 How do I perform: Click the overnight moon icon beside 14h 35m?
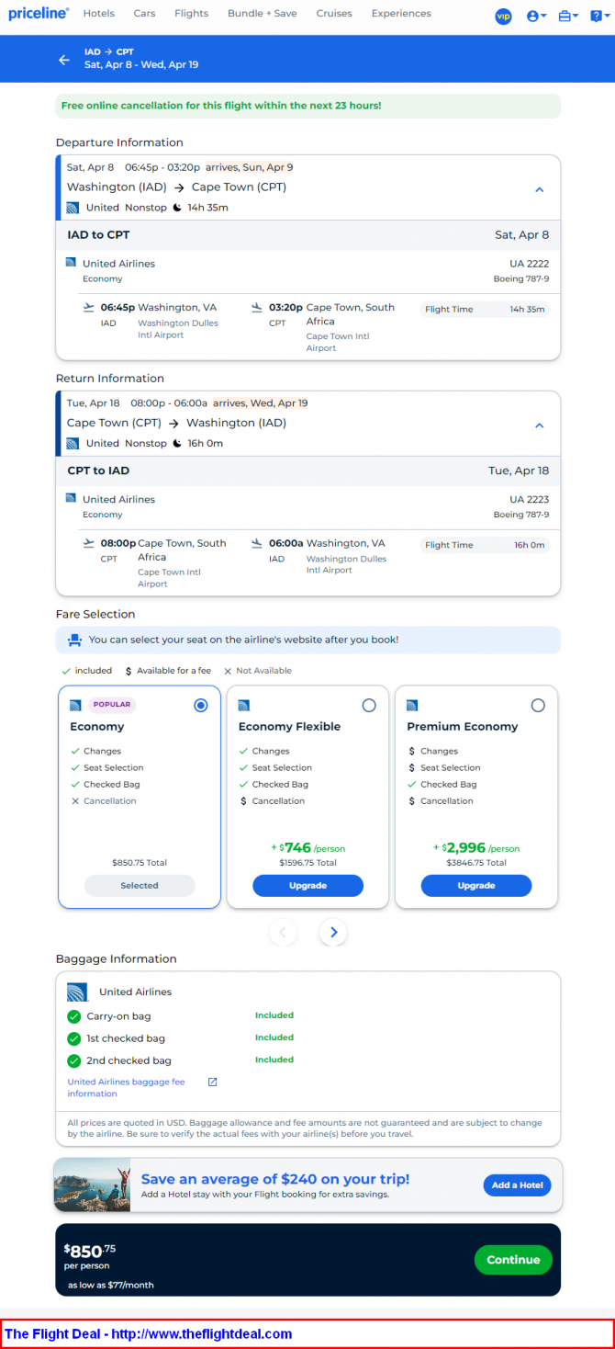click(x=178, y=208)
